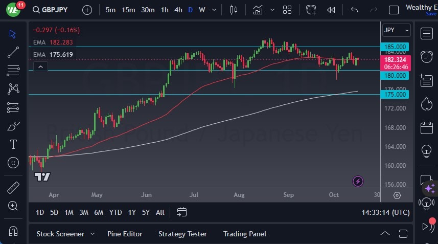This screenshot has height=244, width=438.
Task: Open the Strategy Tester tab
Action: (x=182, y=234)
